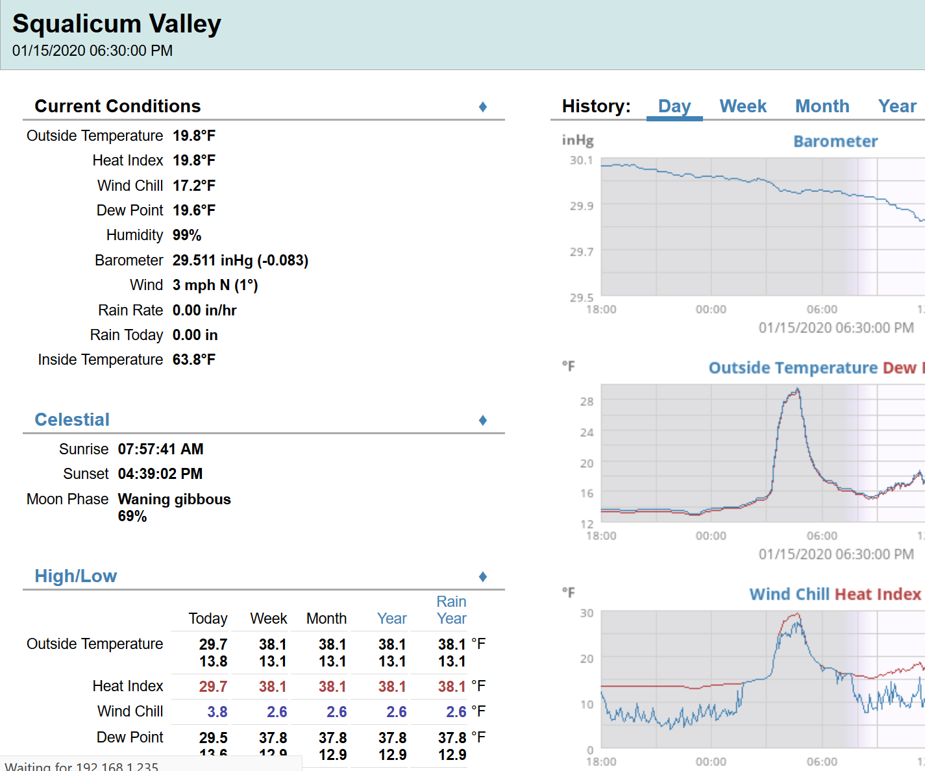Collapse the High/Low section diamond
The height and width of the screenshot is (771, 925).
click(482, 576)
